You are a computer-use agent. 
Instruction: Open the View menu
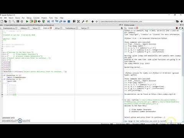click(56, 18)
